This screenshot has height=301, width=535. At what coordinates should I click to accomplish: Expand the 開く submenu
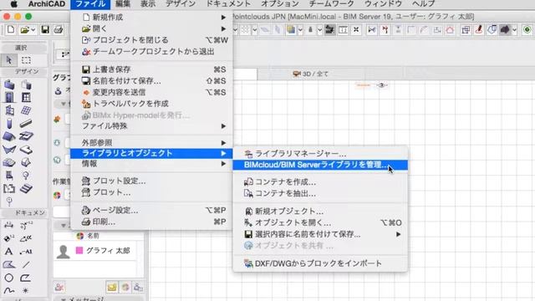[x=151, y=28]
